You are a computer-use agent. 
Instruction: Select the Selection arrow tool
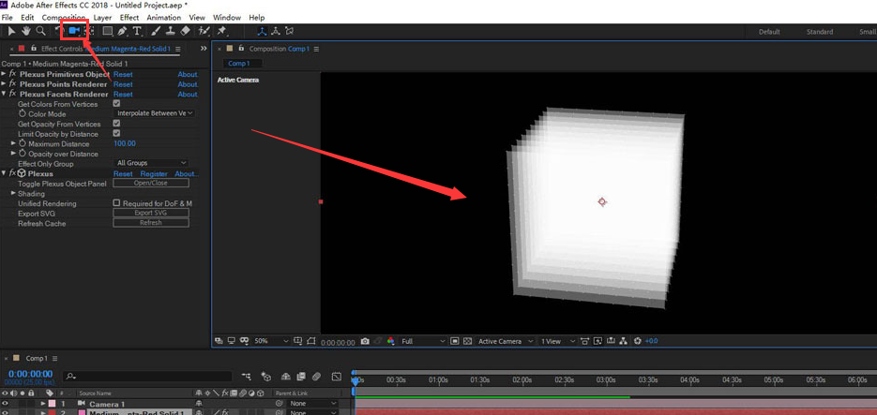pyautogui.click(x=12, y=31)
